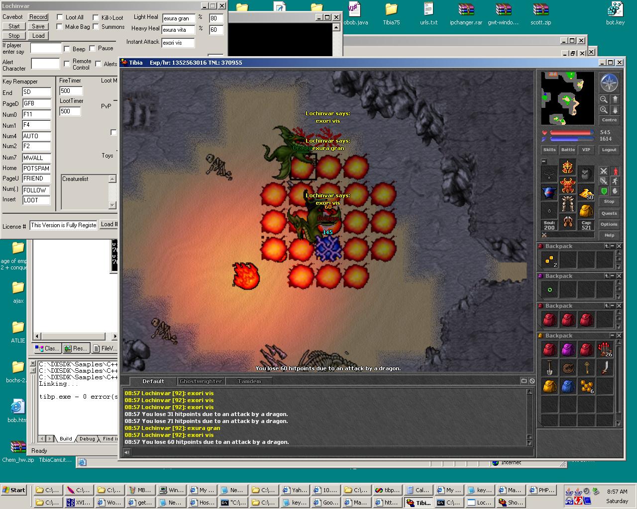Screen dimensions: 637x509
Task: Click the Start cavebot button
Action: pos(14,26)
